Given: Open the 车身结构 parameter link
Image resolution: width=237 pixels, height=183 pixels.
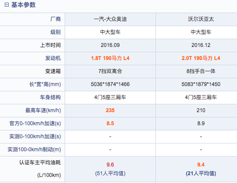Looking at the screenshot, I should (x=50, y=97).
